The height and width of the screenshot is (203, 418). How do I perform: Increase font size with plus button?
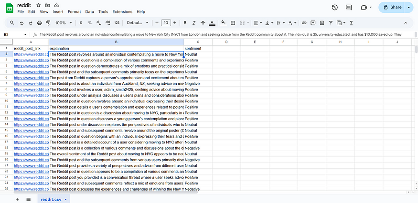tap(175, 23)
